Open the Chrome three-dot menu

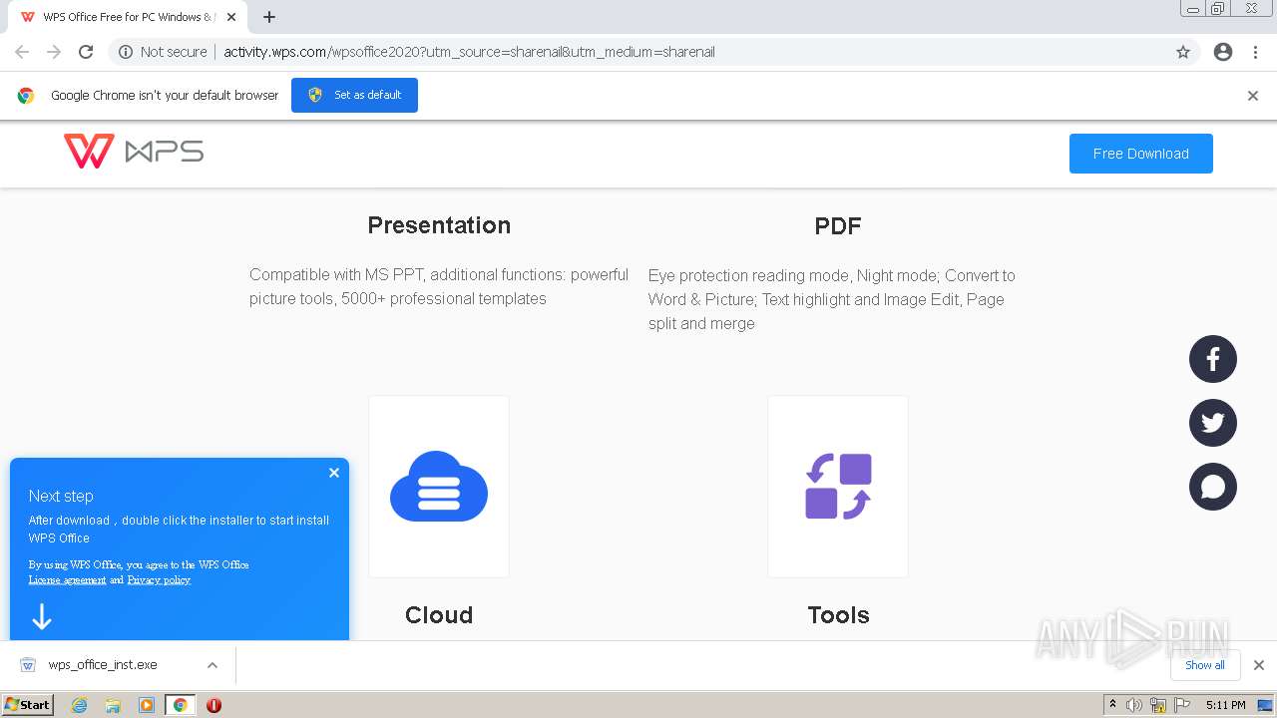[x=1255, y=52]
